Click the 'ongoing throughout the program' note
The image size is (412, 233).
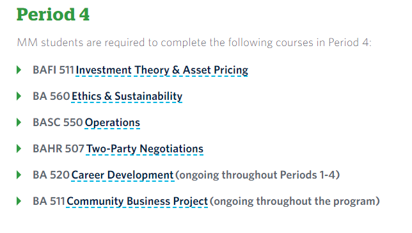(295, 202)
